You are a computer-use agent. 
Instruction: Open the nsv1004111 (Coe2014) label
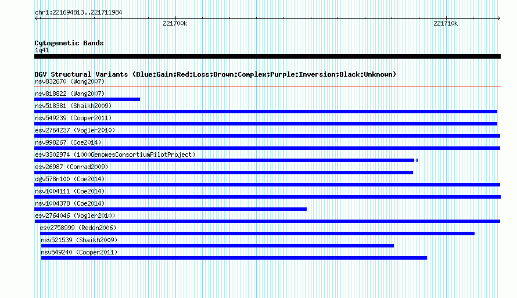70,191
